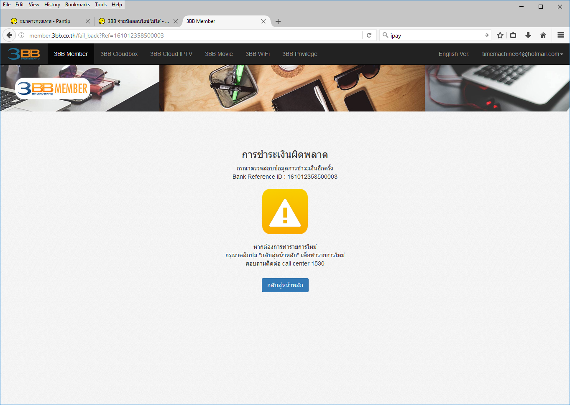The height and width of the screenshot is (405, 570).
Task: Click the URL address bar field
Action: coord(194,35)
